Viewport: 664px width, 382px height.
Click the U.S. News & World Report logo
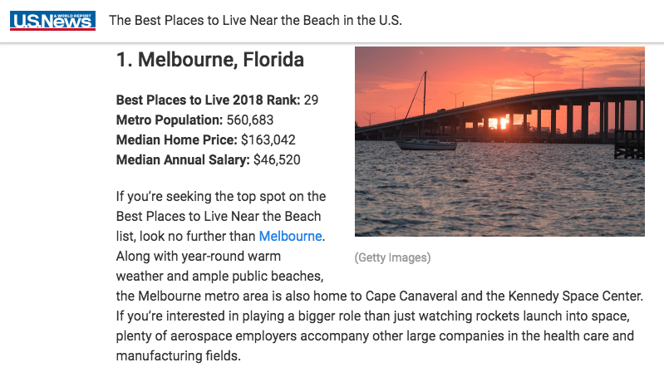[52, 20]
